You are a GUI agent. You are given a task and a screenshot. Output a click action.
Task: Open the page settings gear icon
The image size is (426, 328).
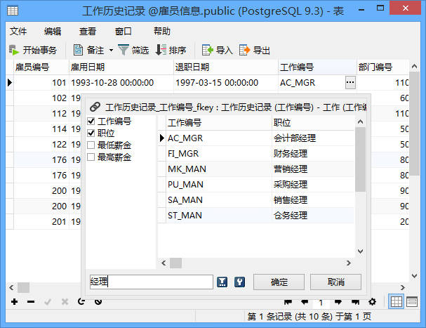tap(372, 301)
